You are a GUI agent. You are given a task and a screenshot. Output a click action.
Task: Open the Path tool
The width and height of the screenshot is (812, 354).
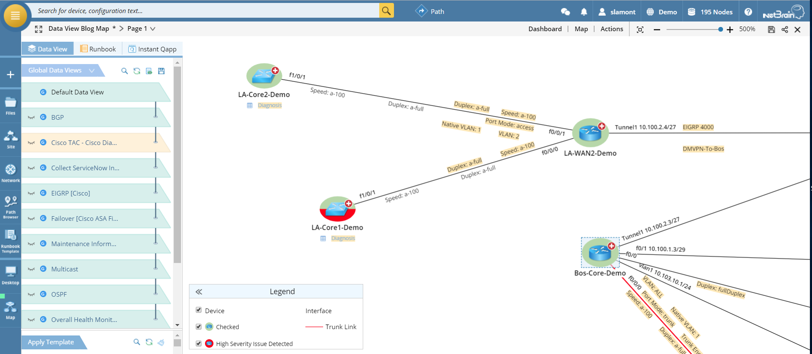coord(429,11)
